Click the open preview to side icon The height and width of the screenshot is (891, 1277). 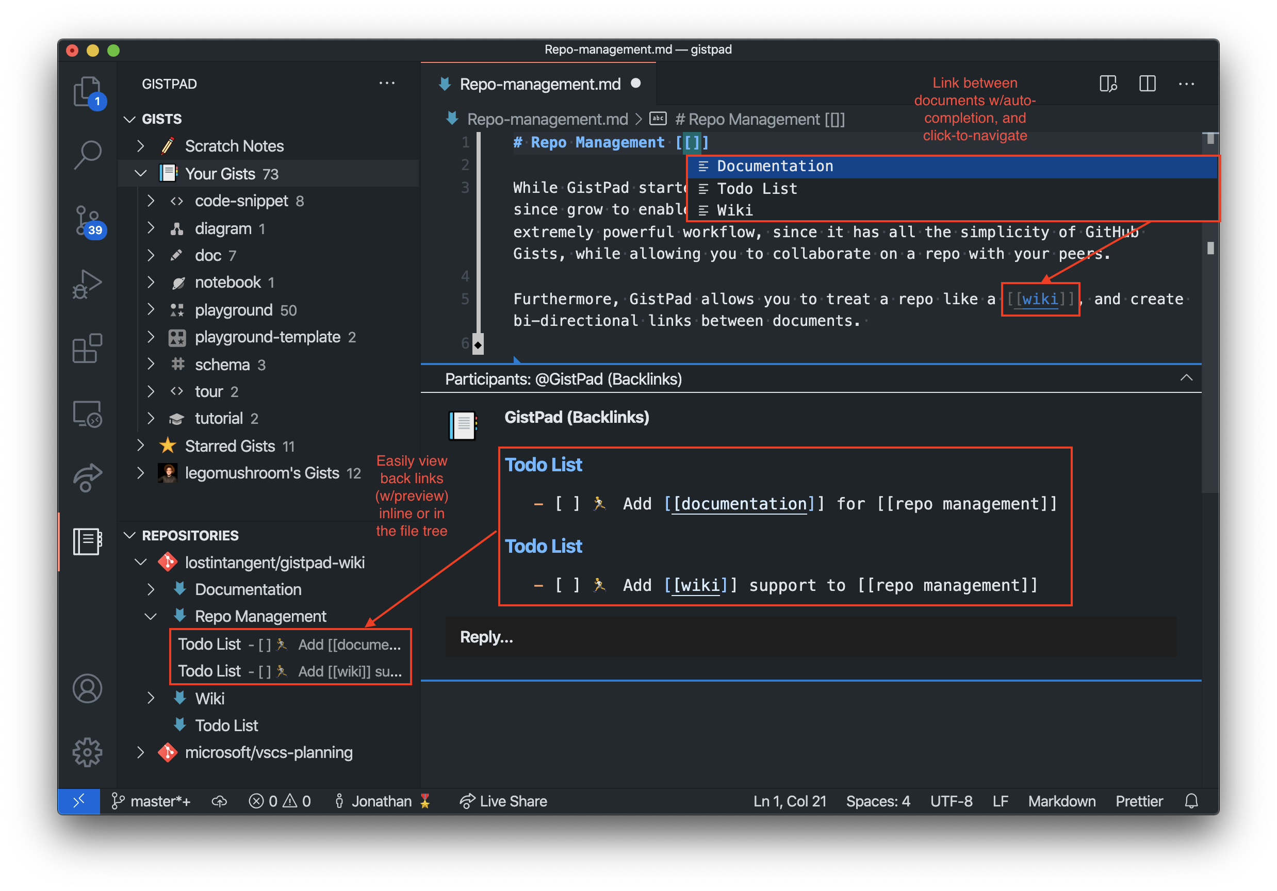[x=1108, y=84]
